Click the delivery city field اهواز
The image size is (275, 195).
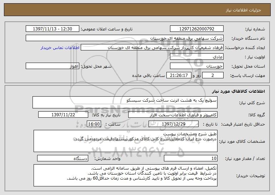(x=52, y=66)
